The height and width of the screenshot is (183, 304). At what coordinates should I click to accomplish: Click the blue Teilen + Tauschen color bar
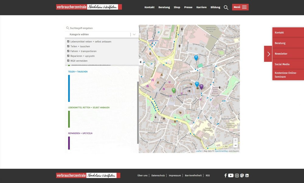click(69, 88)
